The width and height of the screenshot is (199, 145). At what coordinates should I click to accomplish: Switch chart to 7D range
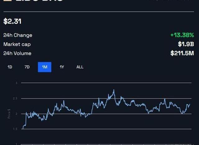(x=27, y=67)
